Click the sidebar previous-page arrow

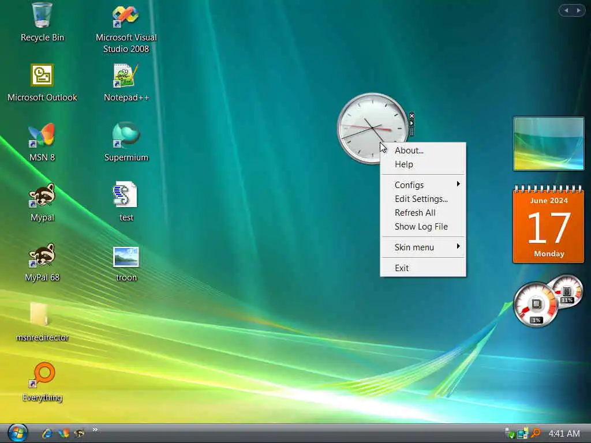(x=566, y=10)
